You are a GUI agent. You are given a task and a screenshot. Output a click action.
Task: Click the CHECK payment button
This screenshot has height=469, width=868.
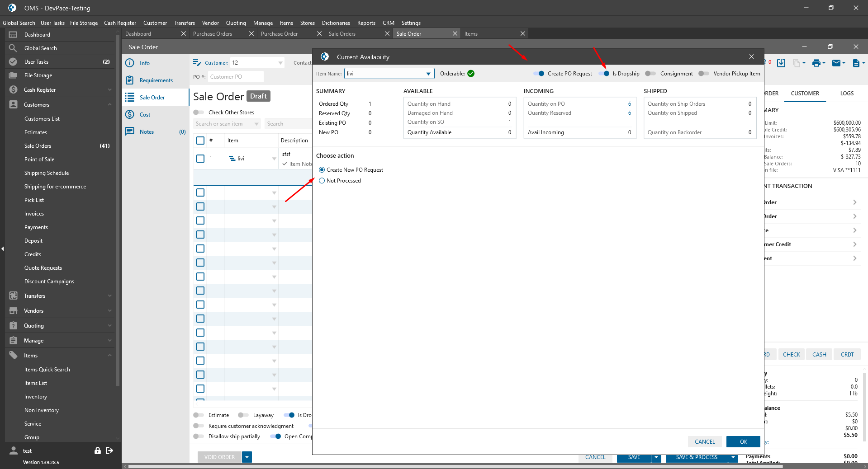click(x=792, y=355)
